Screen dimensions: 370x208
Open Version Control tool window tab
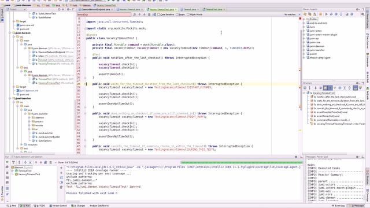pyautogui.click(x=58, y=206)
